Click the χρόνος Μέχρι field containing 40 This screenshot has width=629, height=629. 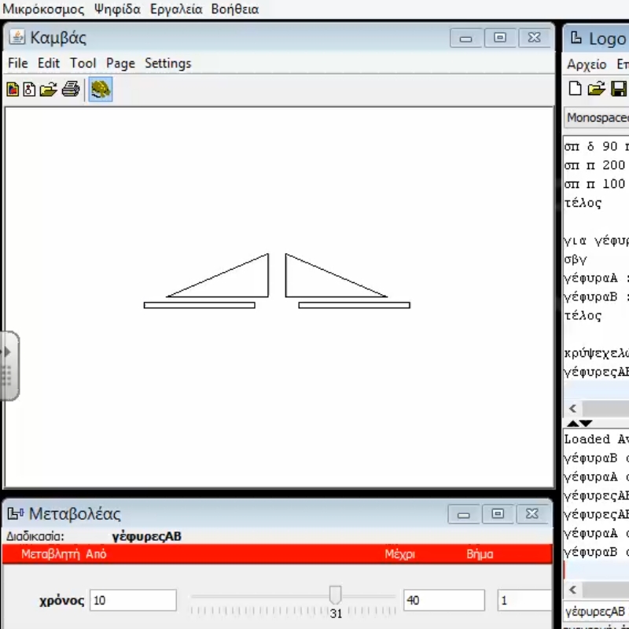click(x=444, y=600)
